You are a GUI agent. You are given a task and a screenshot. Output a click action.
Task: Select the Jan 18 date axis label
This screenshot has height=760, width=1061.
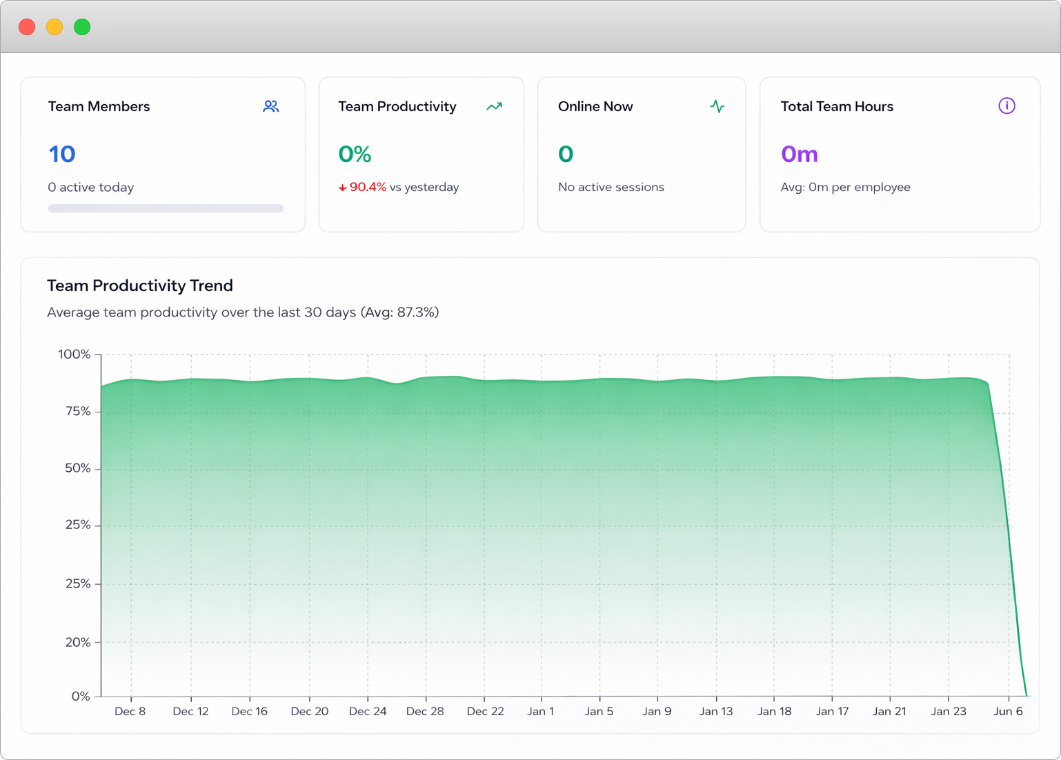tap(774, 711)
